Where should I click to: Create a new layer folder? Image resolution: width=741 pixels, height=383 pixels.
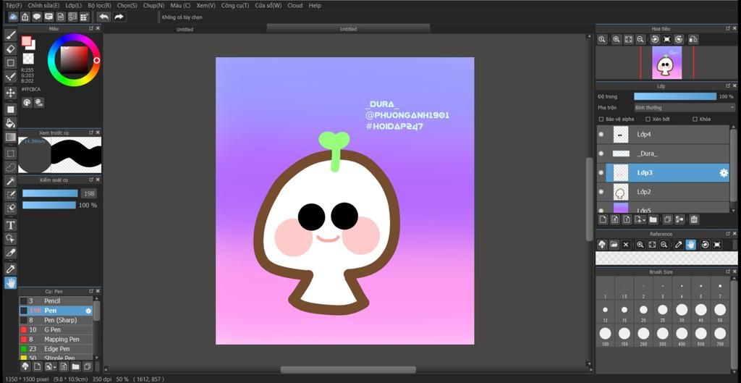[653, 219]
